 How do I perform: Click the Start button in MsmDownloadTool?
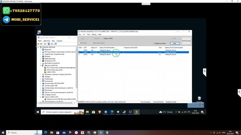[83, 38]
